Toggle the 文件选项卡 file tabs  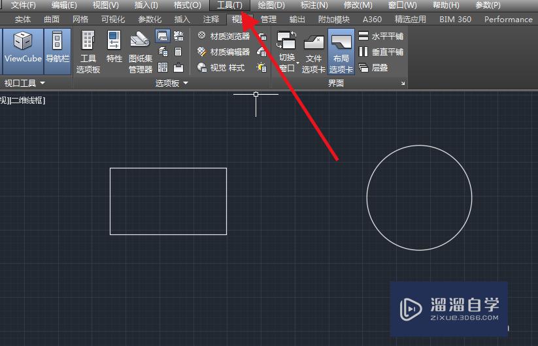point(313,52)
